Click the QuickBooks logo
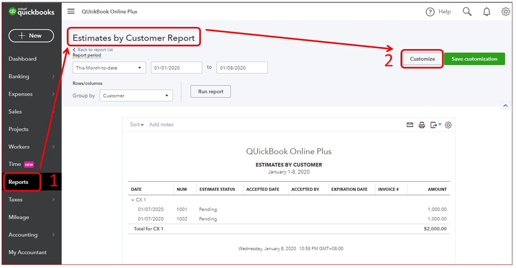Image resolution: width=516 pixels, height=268 pixels. tap(31, 12)
